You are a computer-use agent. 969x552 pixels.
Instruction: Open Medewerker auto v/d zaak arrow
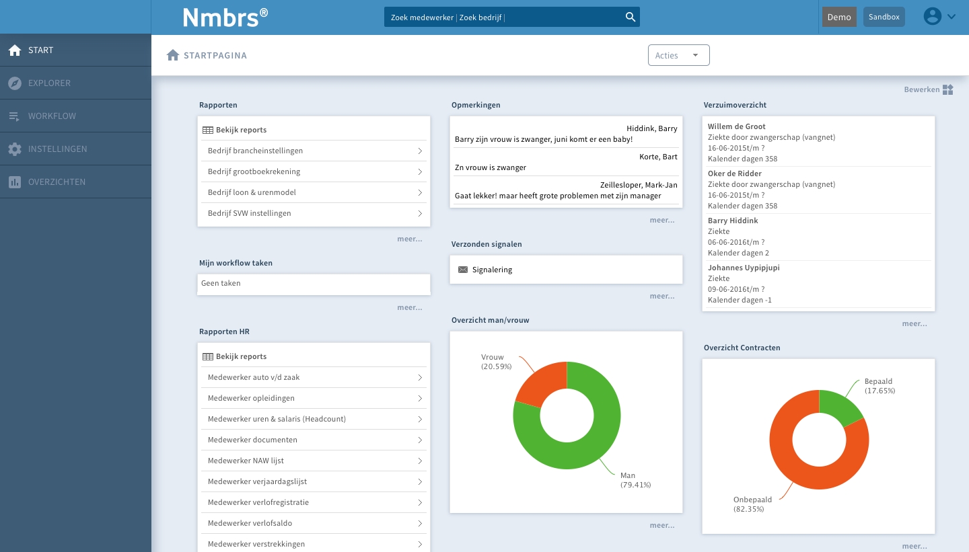(x=420, y=378)
